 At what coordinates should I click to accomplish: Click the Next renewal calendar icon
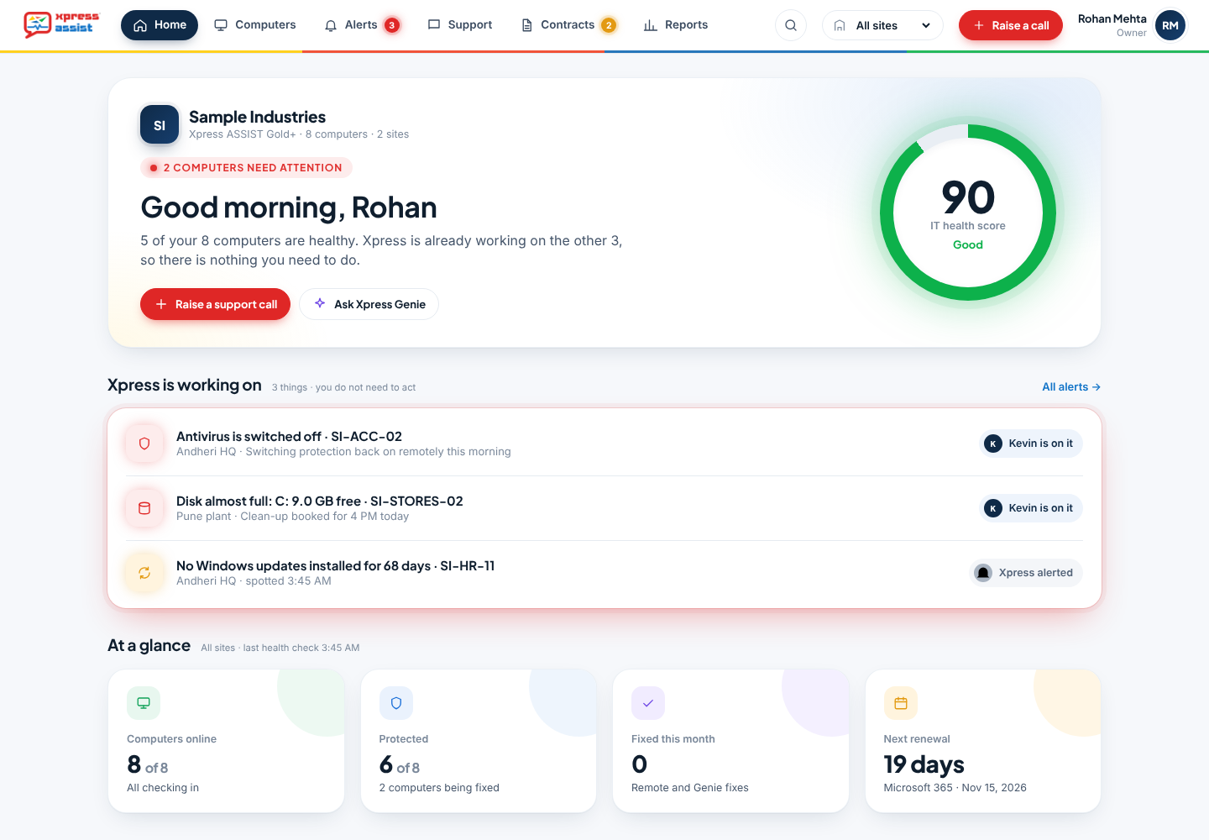point(901,703)
